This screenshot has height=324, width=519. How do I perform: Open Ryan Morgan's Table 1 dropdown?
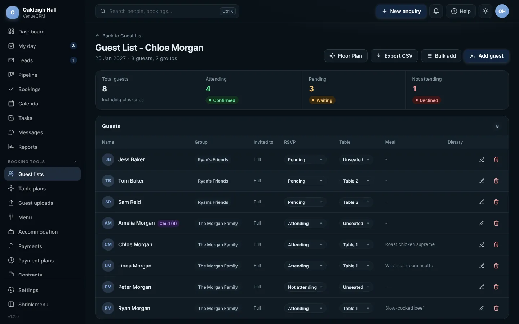(356, 309)
